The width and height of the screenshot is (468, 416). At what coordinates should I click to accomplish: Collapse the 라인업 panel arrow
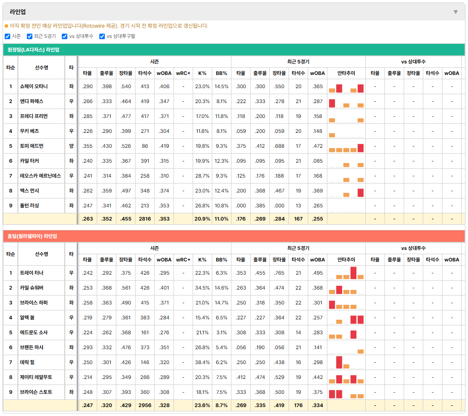tap(456, 12)
